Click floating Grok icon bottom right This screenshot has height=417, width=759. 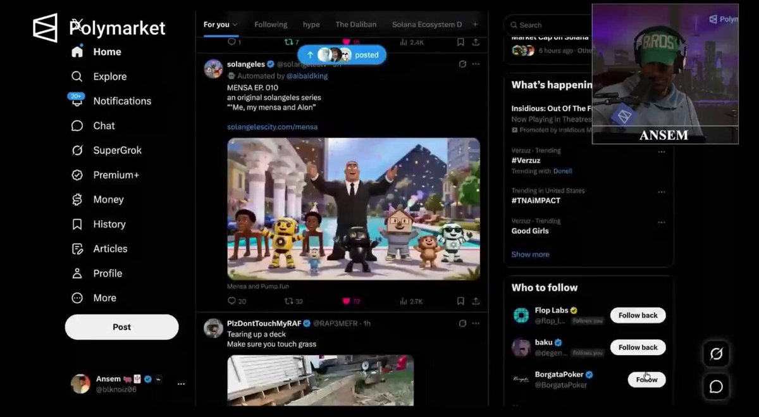[x=716, y=354]
